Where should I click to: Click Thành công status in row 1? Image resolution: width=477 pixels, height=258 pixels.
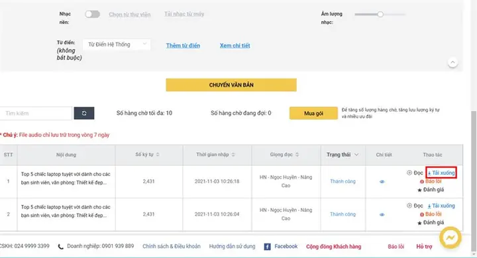click(x=343, y=181)
